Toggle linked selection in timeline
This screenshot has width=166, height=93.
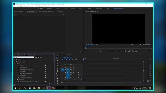pyautogui.click(x=70, y=60)
